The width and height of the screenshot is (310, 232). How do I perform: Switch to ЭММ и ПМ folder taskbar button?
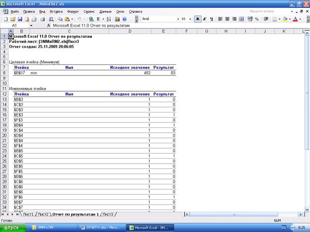(x=53, y=228)
